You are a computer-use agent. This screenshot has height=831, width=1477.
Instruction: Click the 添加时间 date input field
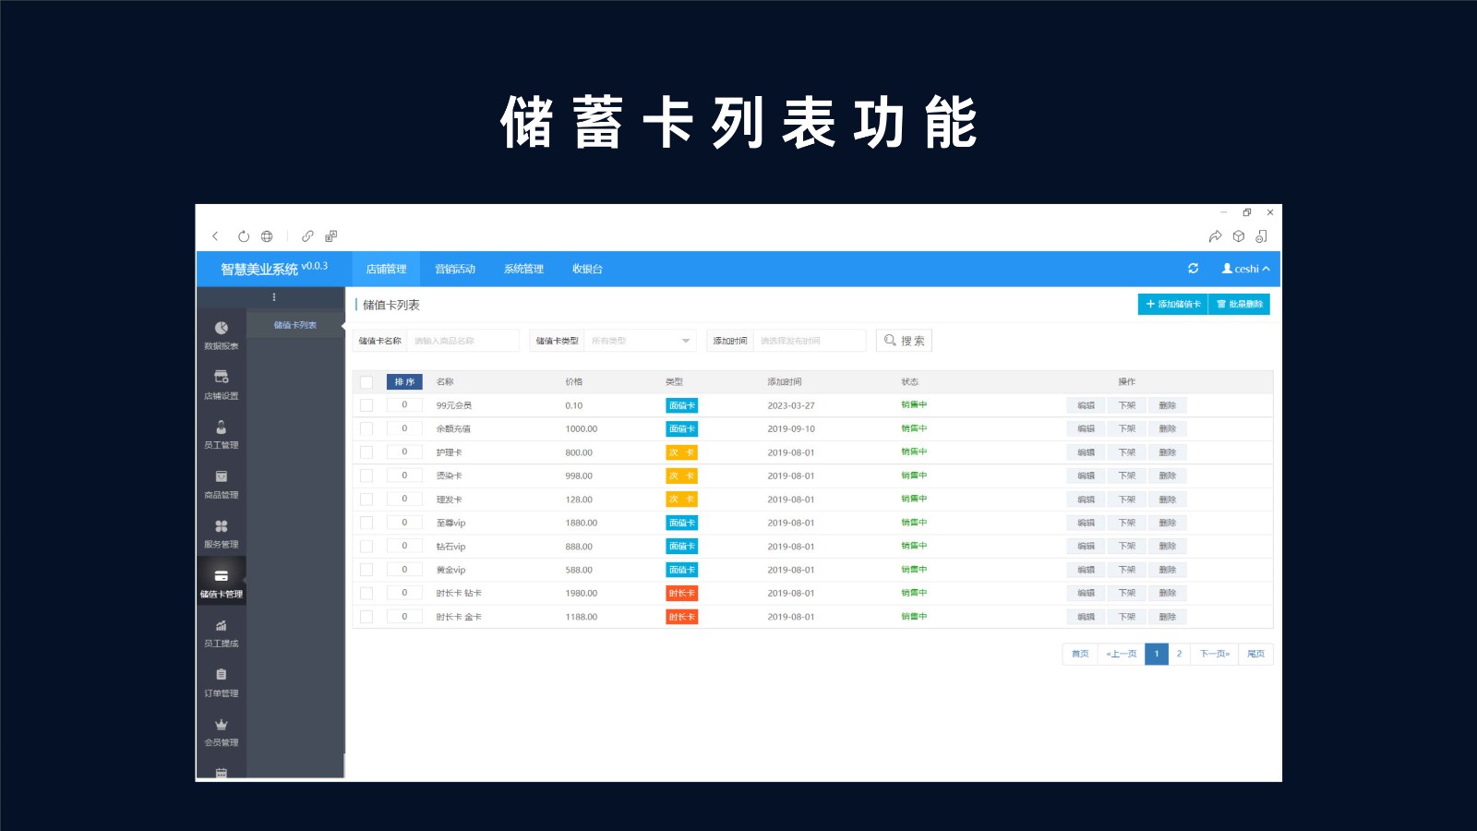[810, 341]
